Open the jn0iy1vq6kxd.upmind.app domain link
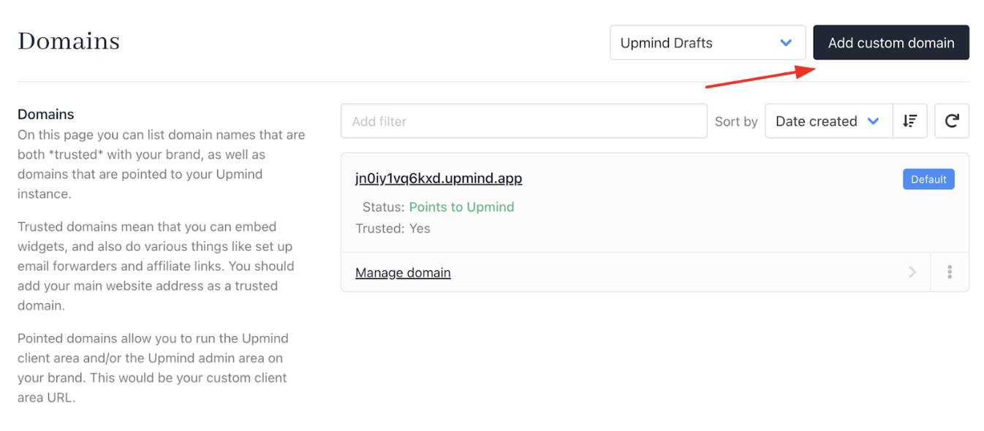984x431 pixels. click(439, 178)
